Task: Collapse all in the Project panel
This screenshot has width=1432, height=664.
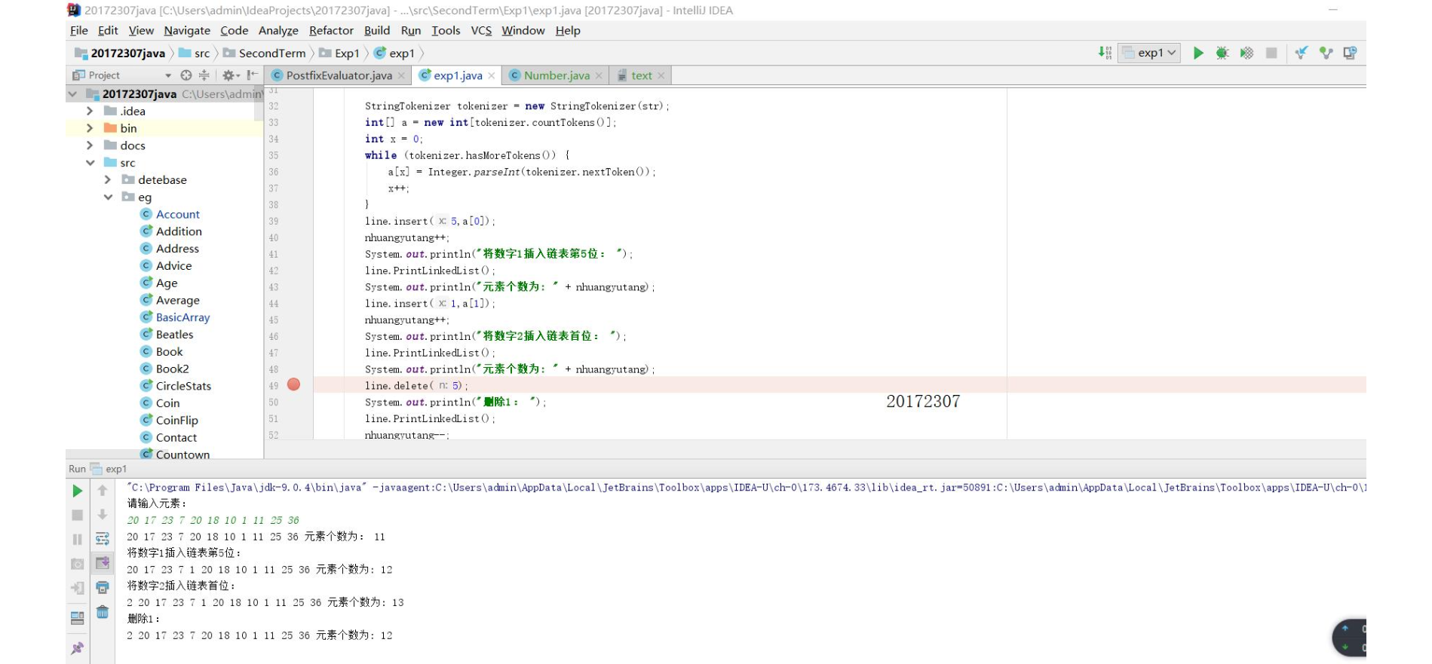Action: [x=204, y=75]
